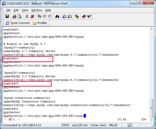Click the scrollbar down arrow
The image size is (156, 129).
tap(151, 120)
